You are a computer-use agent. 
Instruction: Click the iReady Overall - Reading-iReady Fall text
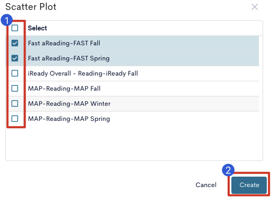click(x=83, y=73)
